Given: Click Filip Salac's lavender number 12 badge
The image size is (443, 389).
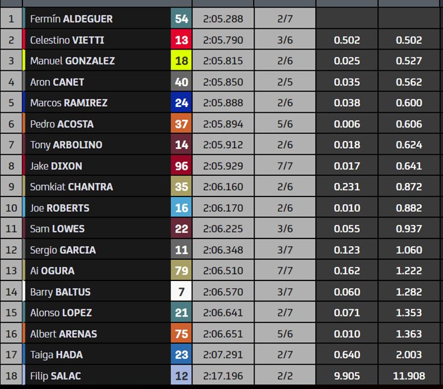Looking at the screenshot, I should 181,375.
